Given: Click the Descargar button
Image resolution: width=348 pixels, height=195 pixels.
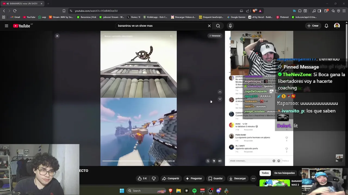Looking at the screenshot, I should tap(238, 178).
